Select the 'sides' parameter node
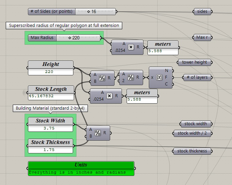 pyautogui.click(x=202, y=11)
